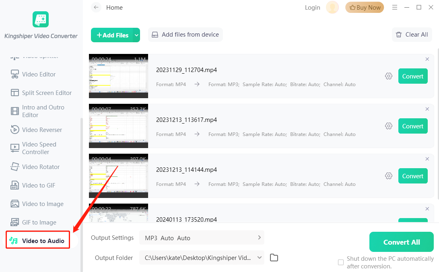Click the Video Speed Controller icon
Viewport: 439px width, 272px height.
15,148
